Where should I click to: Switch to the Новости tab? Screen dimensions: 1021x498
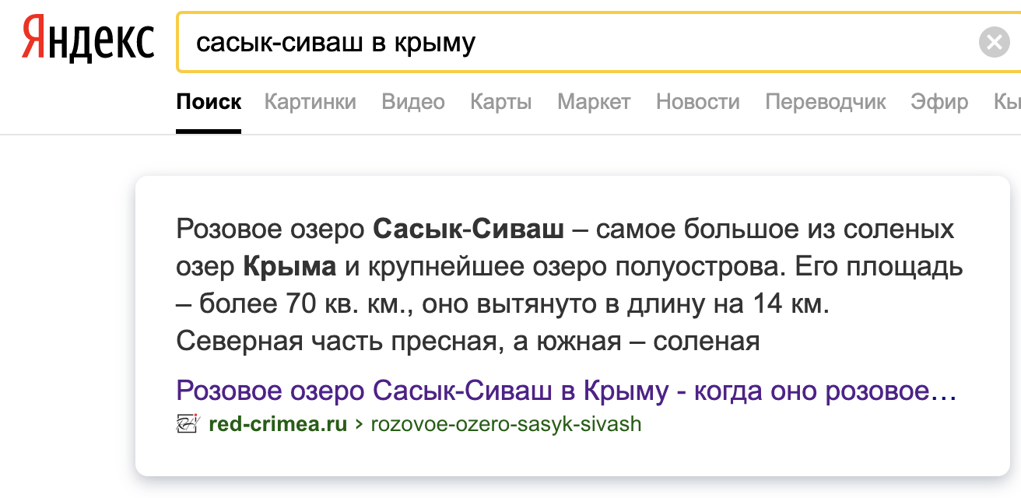698,102
